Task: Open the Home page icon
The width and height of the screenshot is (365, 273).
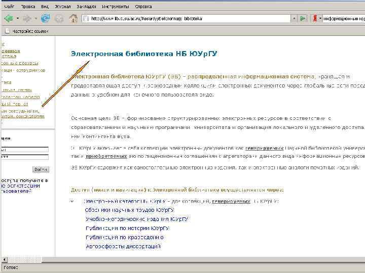Action: [73, 18]
